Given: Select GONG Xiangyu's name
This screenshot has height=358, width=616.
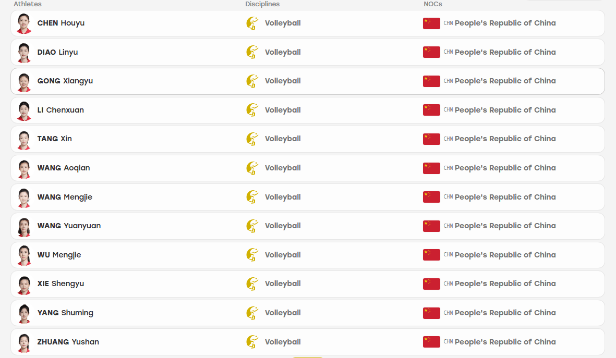Looking at the screenshot, I should coord(65,81).
